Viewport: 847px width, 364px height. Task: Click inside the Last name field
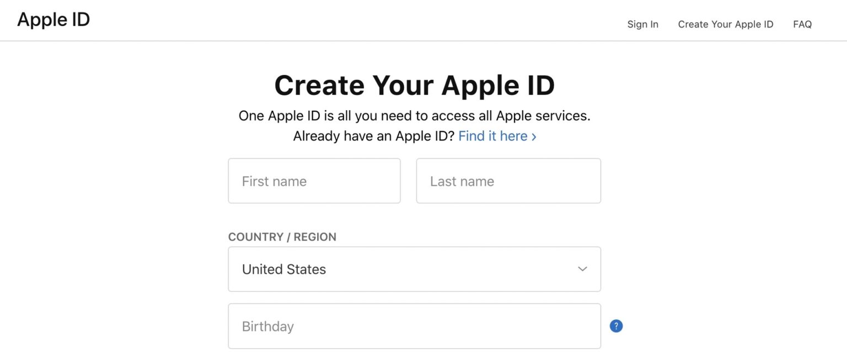pyautogui.click(x=508, y=181)
